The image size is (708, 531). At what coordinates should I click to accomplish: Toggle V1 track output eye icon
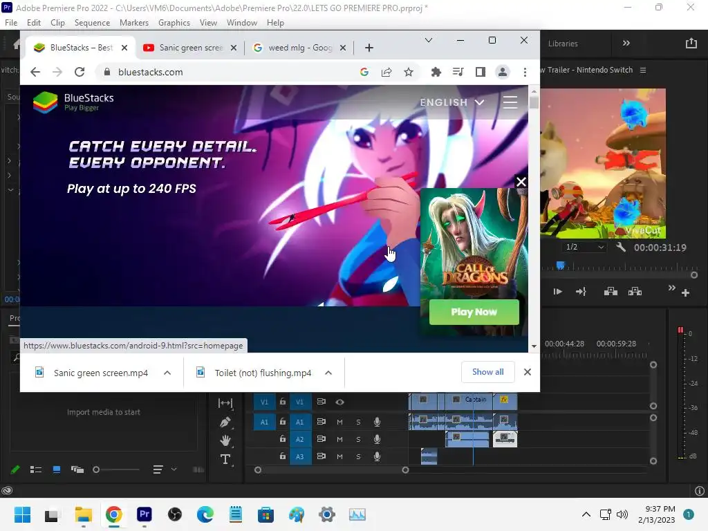click(339, 402)
